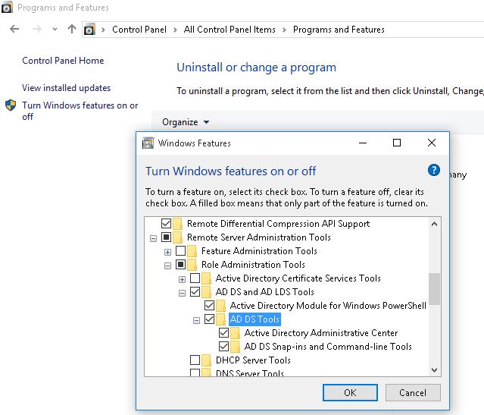The width and height of the screenshot is (484, 415).
Task: Collapse the AD DS Tools node
Action: coord(196,320)
